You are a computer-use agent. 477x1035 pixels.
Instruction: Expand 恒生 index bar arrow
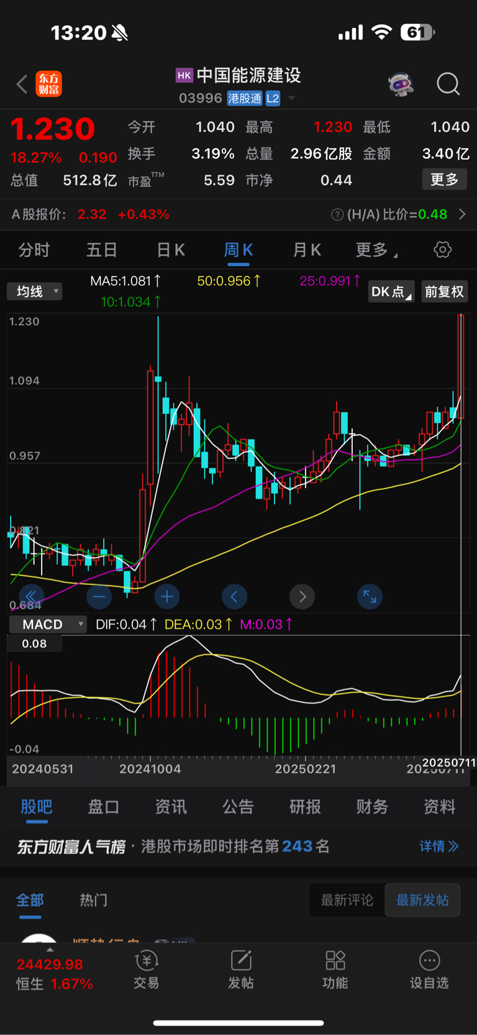[x=50, y=950]
